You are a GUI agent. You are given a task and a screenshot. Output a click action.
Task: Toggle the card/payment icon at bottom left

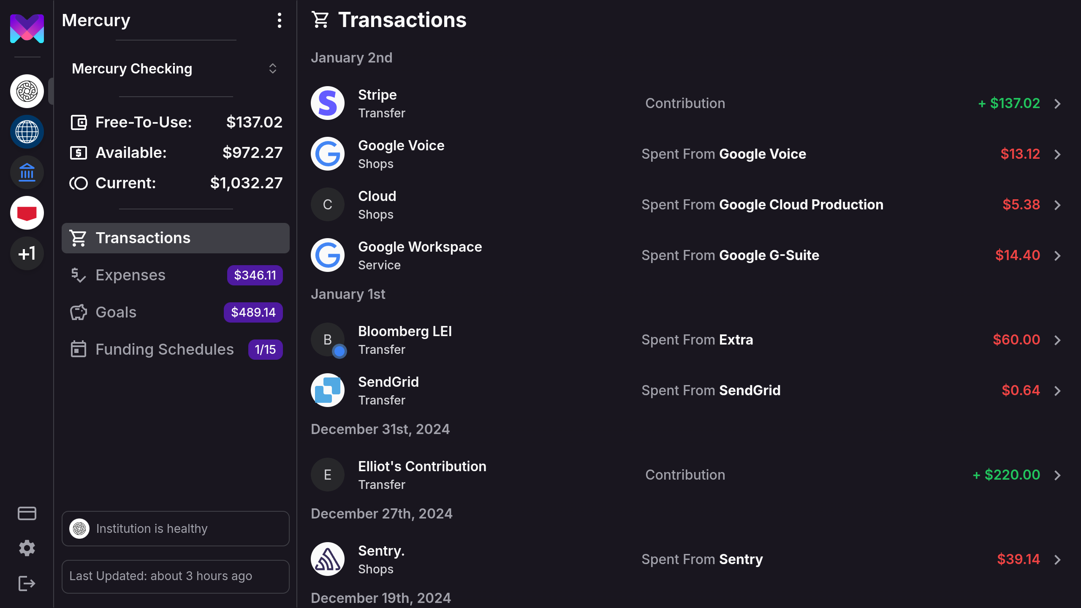pyautogui.click(x=27, y=514)
